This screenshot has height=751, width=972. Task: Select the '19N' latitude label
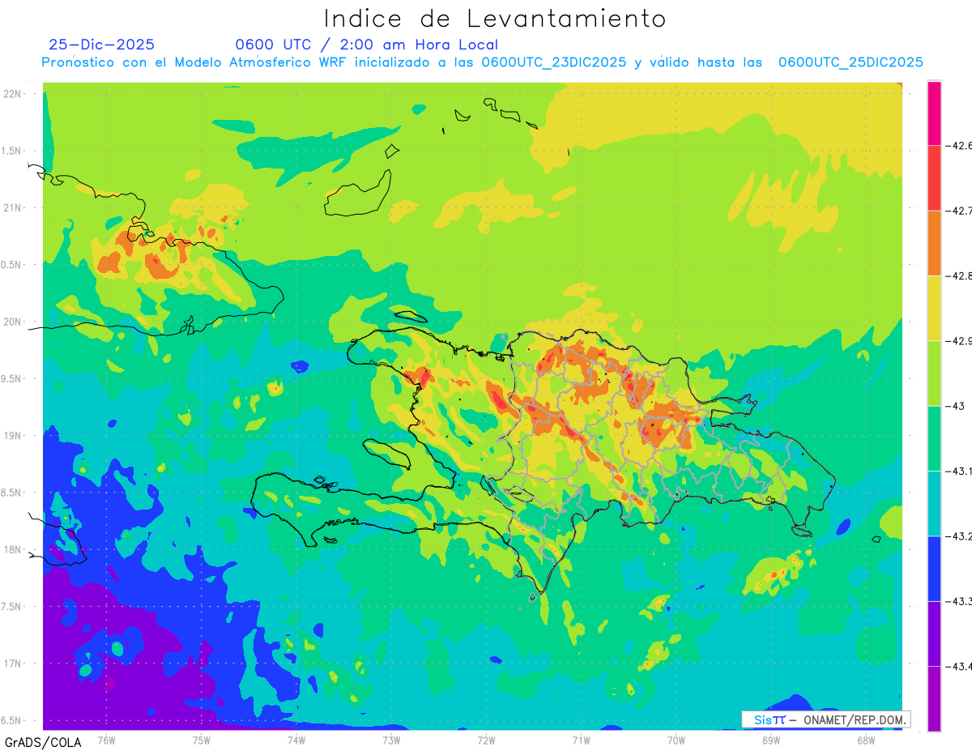[x=14, y=436]
